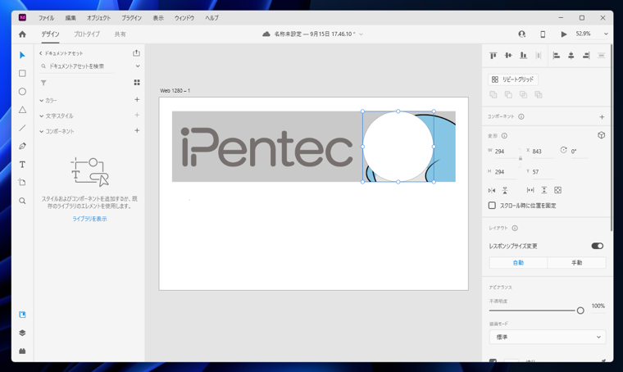Align selection to top edge
This screenshot has width=623, height=372.
click(x=493, y=56)
